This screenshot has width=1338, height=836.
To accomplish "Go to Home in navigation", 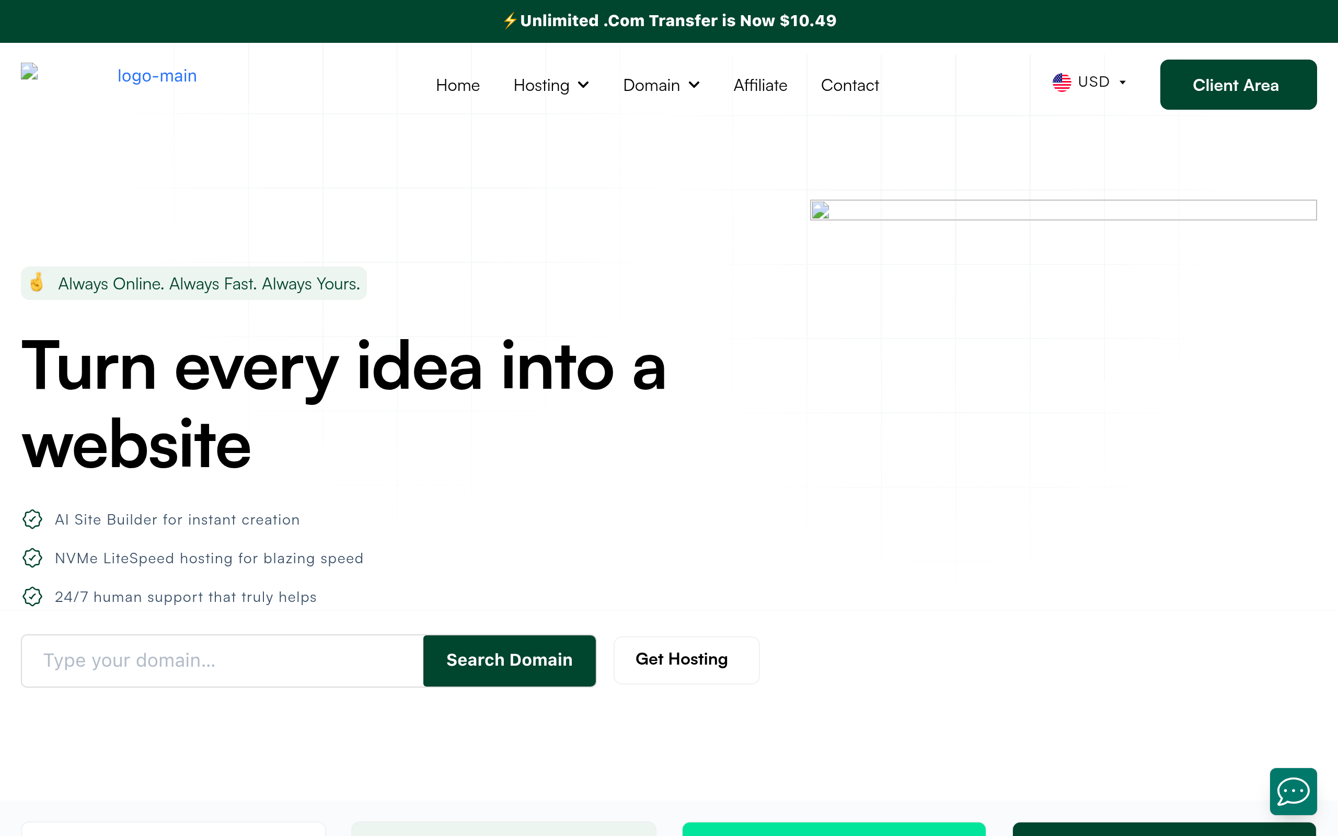I will 458,85.
